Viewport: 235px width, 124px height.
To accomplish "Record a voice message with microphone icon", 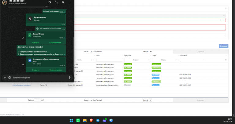I will pos(69,78).
